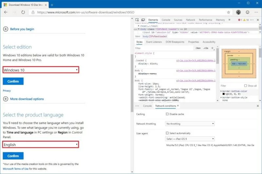
Task: Switch to the Sources tab
Action: [x=178, y=20]
